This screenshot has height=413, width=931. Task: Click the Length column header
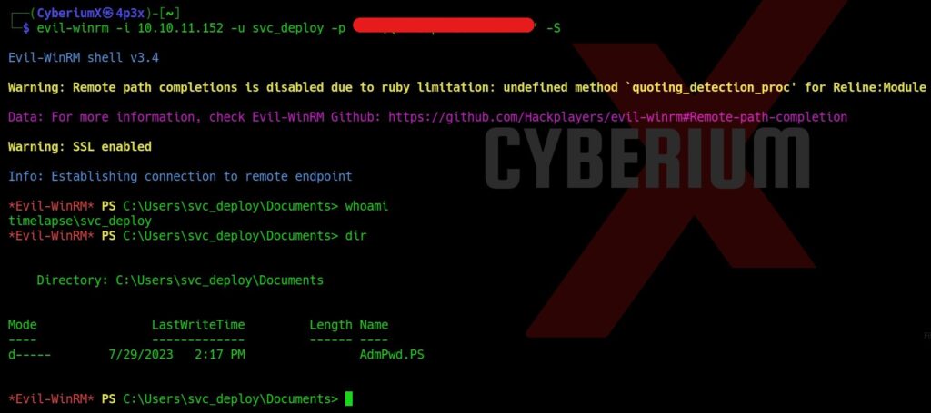coord(331,325)
